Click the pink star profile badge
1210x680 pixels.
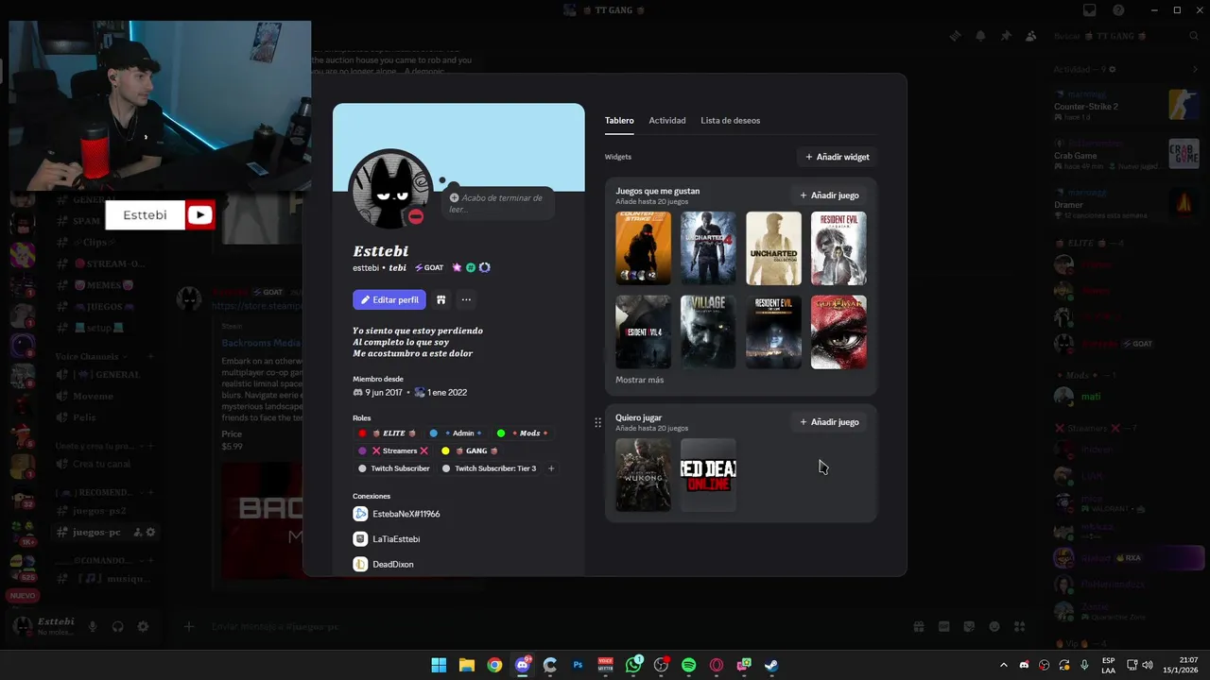[457, 267]
